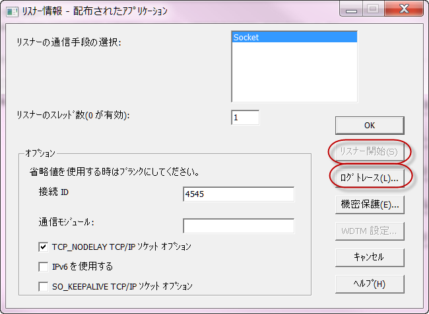Enable the IPv6 を使用する checkbox

click(43, 266)
